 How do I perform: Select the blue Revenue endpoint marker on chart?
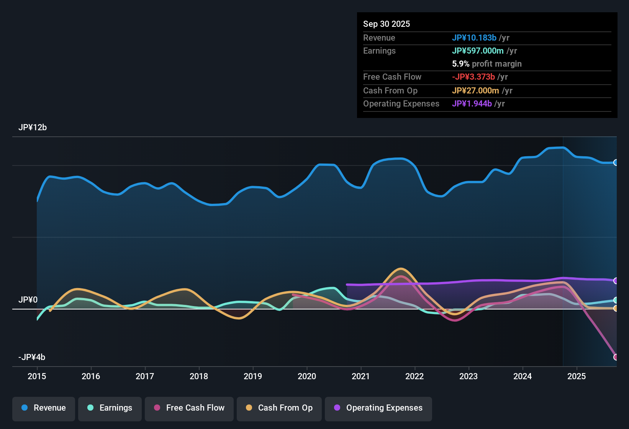(616, 163)
